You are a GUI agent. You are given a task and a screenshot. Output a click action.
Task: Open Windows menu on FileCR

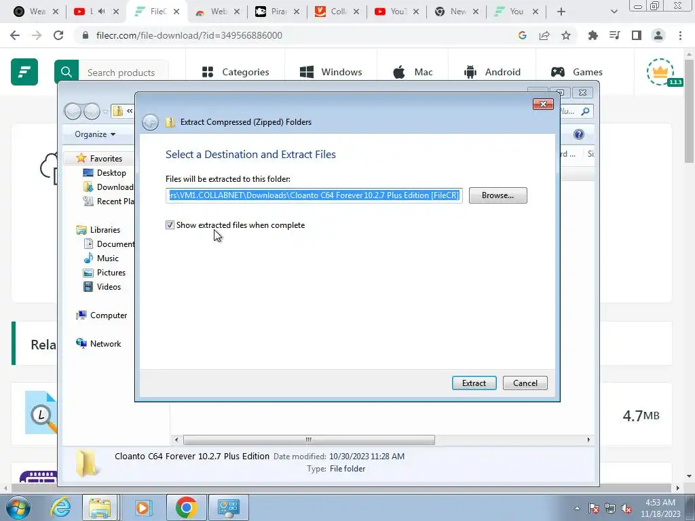point(331,72)
